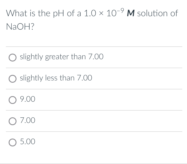Click the word 'NaOH?' in the question
The height and width of the screenshot is (164, 187).
point(20,27)
